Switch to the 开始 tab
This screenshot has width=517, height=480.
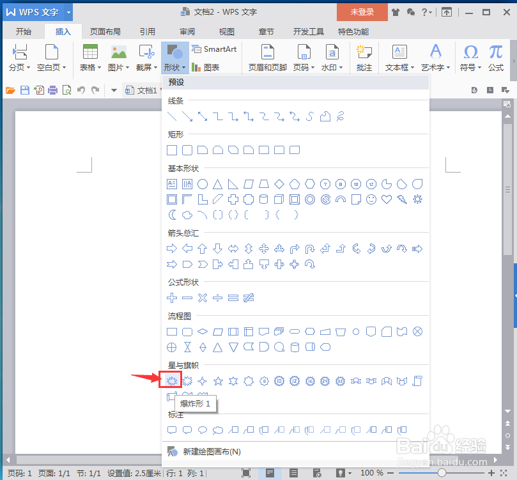click(x=24, y=32)
